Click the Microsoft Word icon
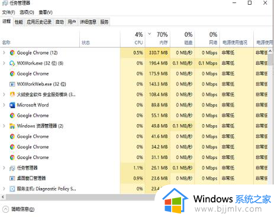Image resolution: width=274 pixels, height=217 pixels. coord(12,105)
